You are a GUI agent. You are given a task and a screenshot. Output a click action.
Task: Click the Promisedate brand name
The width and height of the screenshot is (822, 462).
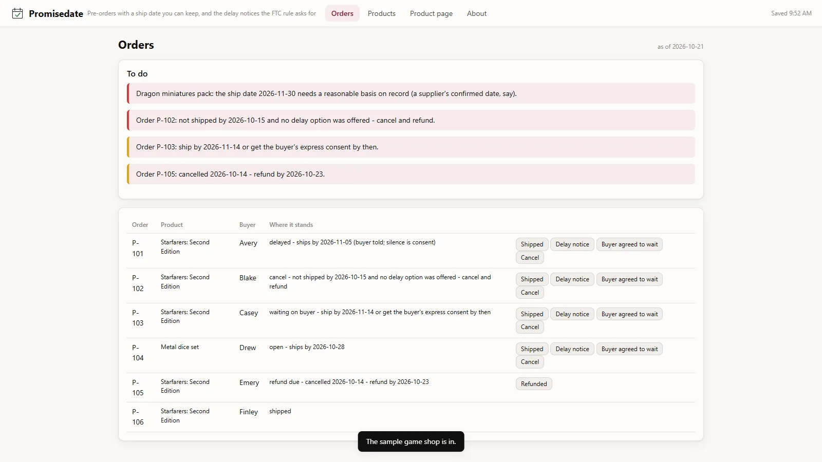pos(56,14)
